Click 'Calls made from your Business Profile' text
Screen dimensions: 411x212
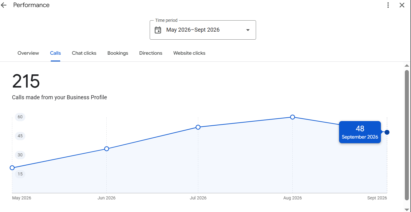pyautogui.click(x=60, y=97)
